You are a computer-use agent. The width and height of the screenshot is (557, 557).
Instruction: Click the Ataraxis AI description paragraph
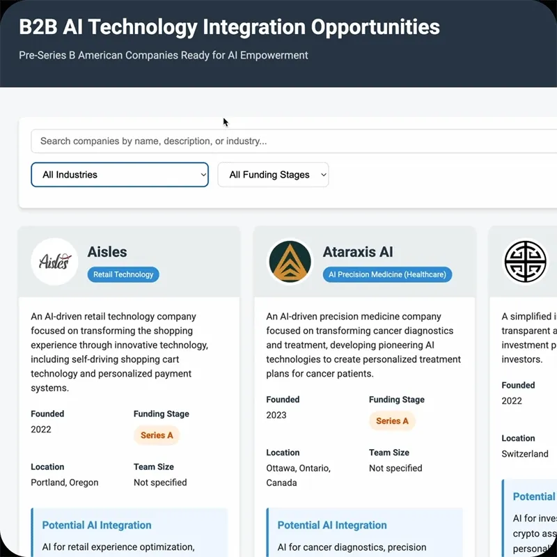point(363,345)
